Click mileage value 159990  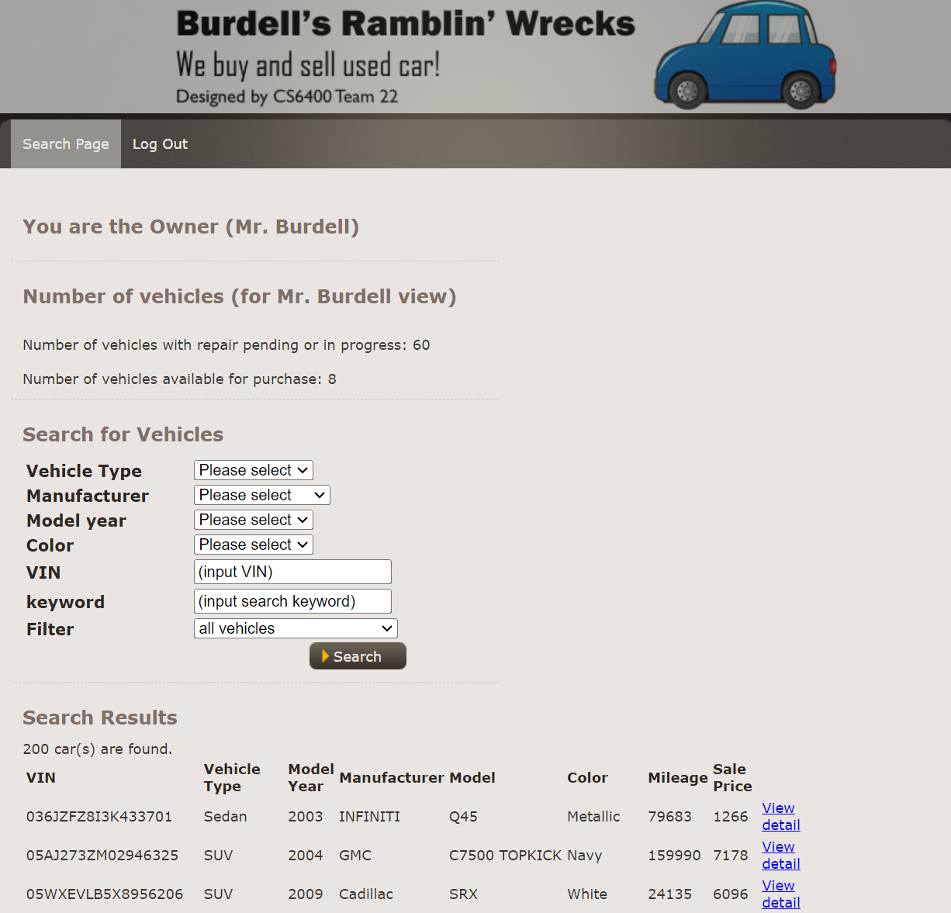tap(674, 856)
